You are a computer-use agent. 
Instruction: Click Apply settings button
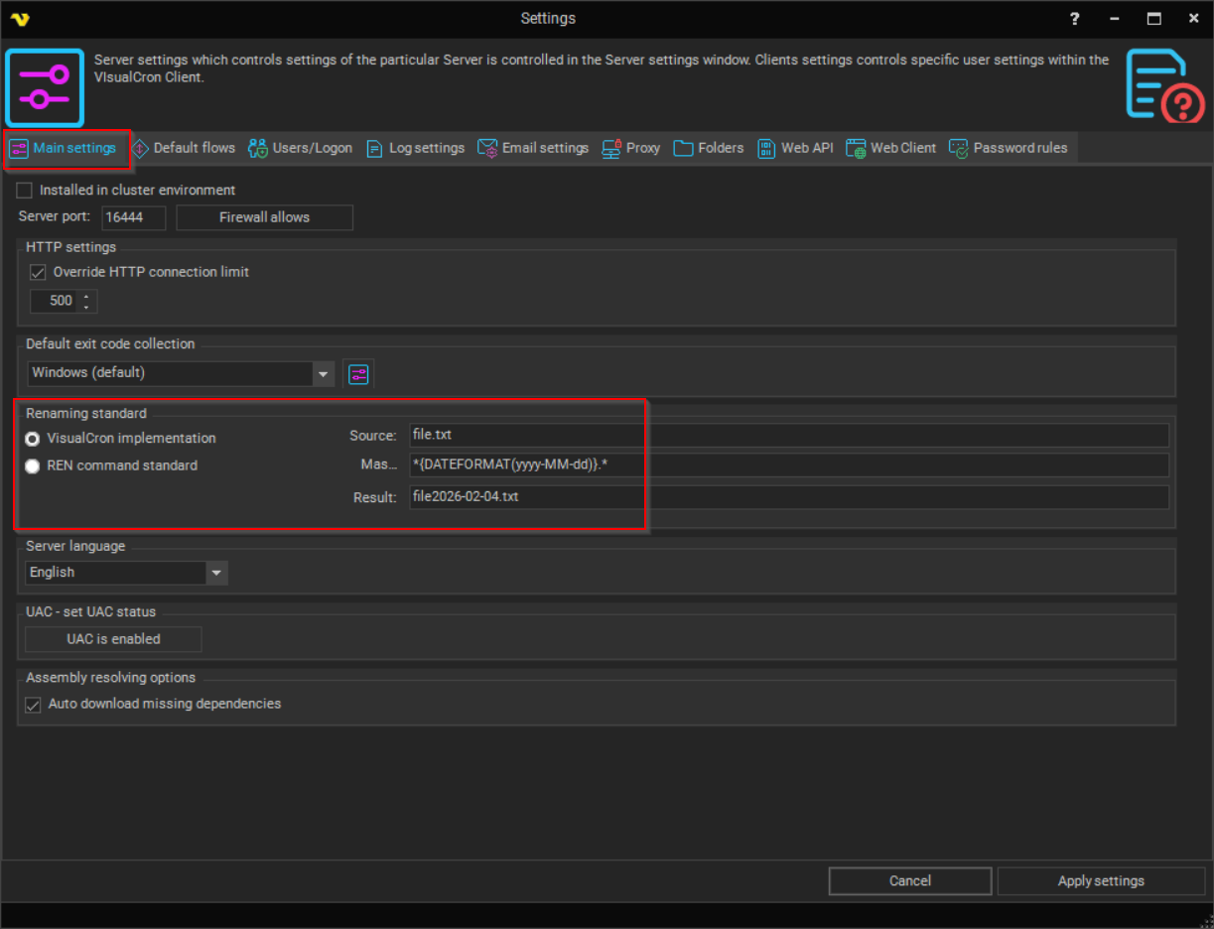click(x=1101, y=881)
